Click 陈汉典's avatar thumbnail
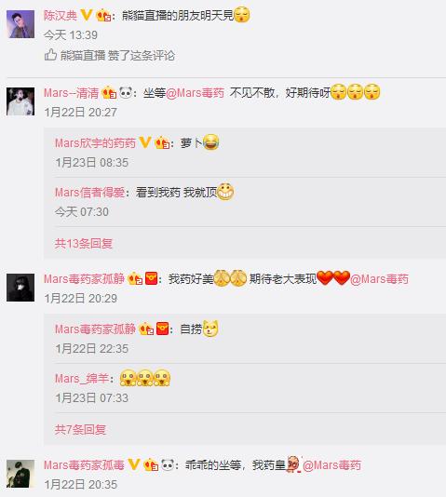This screenshot has height=497, width=446. (x=20, y=24)
